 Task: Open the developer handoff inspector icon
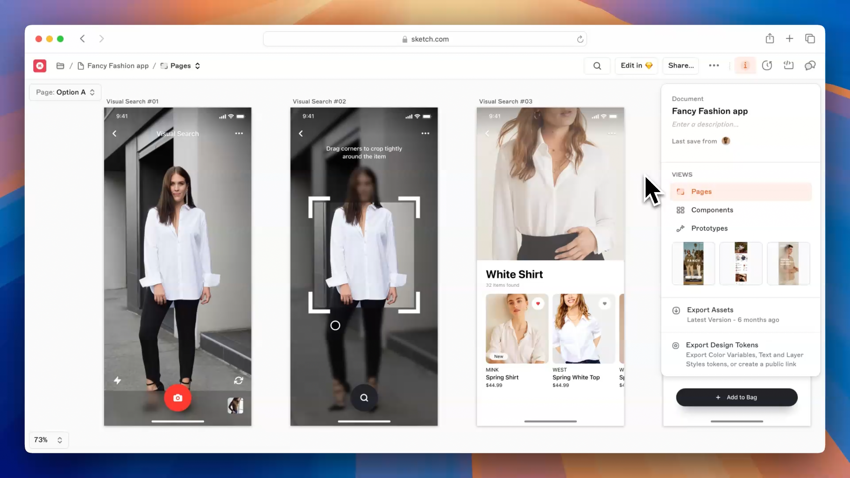(x=788, y=66)
